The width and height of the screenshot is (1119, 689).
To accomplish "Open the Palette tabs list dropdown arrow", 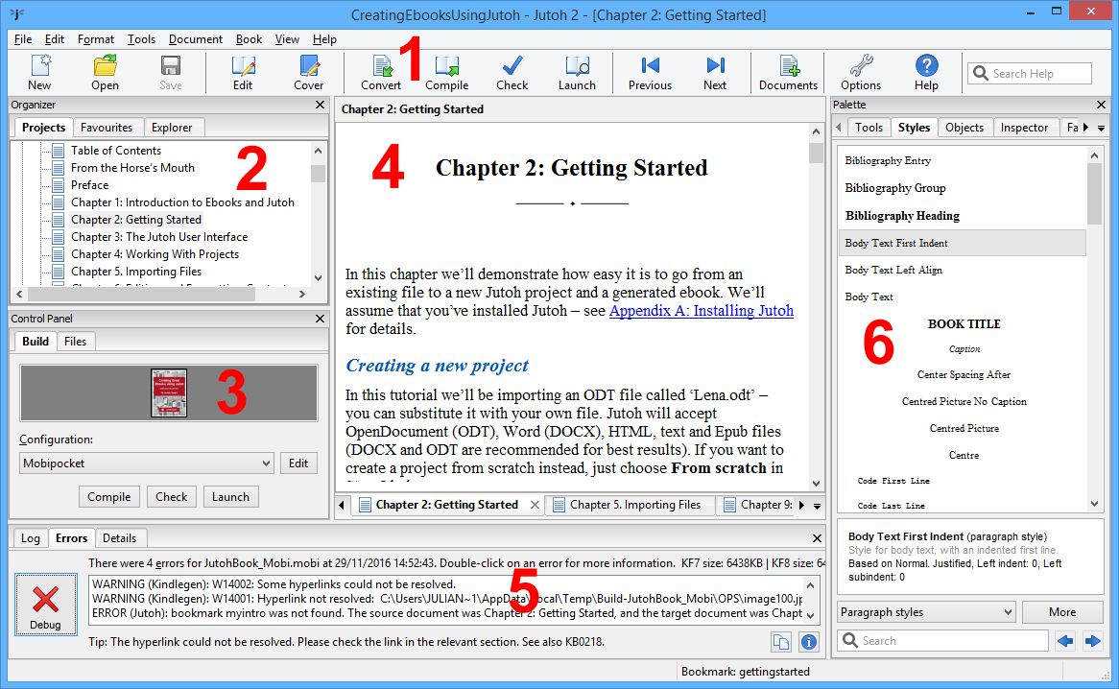I will tap(1101, 129).
